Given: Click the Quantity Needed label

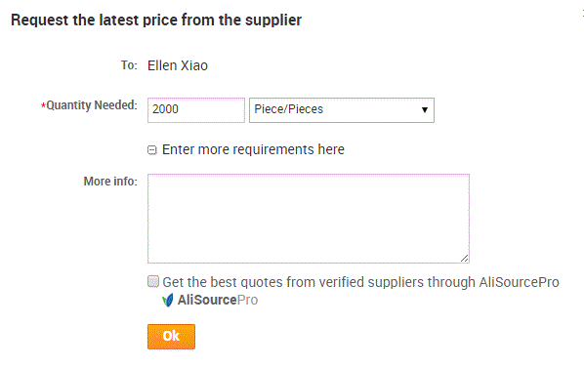Looking at the screenshot, I should (x=92, y=105).
